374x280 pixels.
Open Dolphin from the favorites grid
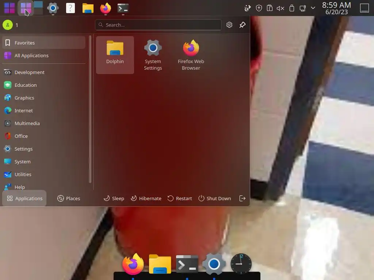click(x=115, y=55)
